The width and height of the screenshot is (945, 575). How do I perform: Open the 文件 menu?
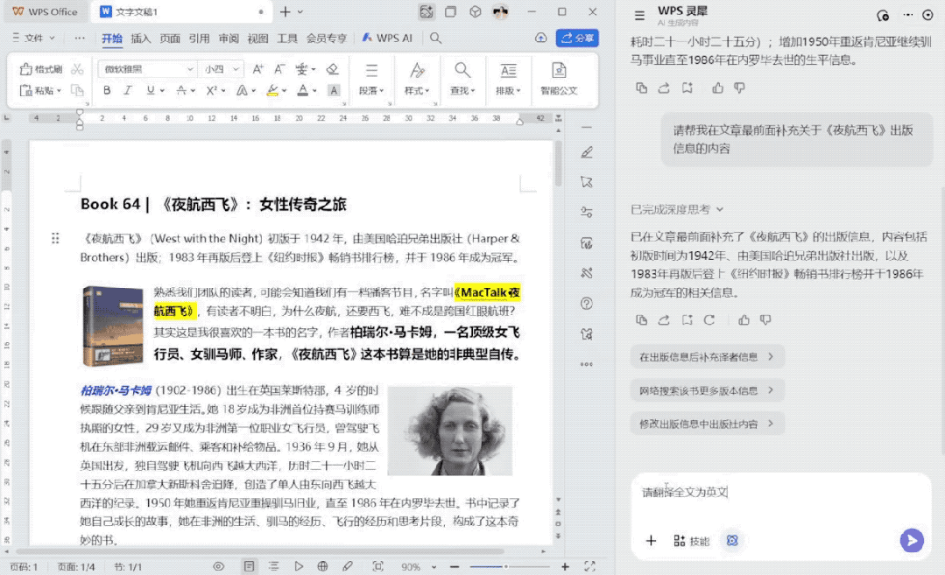[34, 38]
